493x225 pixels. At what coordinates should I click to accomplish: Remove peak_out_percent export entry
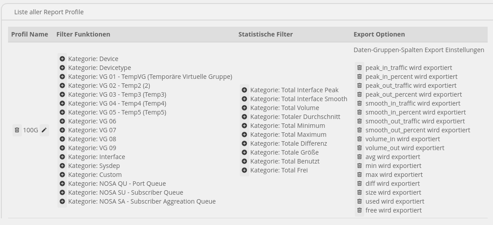coord(359,94)
